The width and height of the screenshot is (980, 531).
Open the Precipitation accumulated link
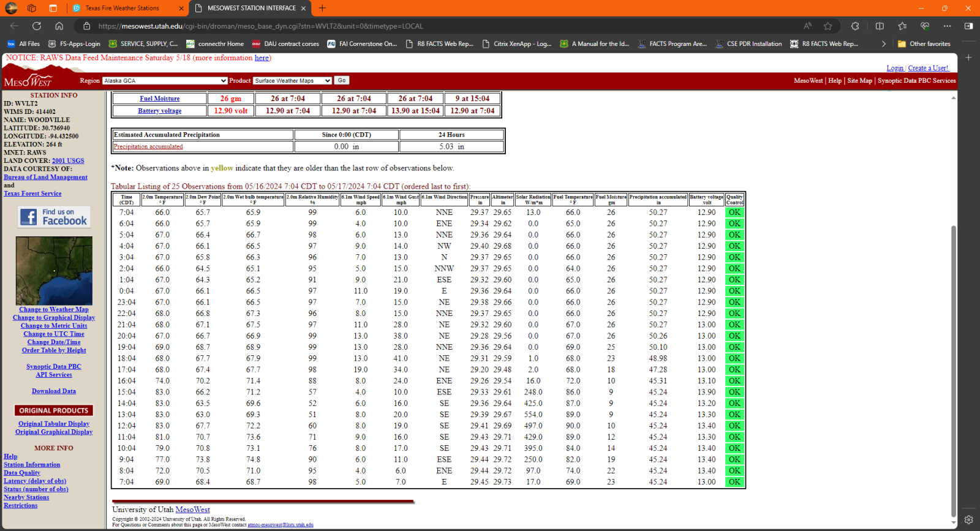(x=148, y=146)
